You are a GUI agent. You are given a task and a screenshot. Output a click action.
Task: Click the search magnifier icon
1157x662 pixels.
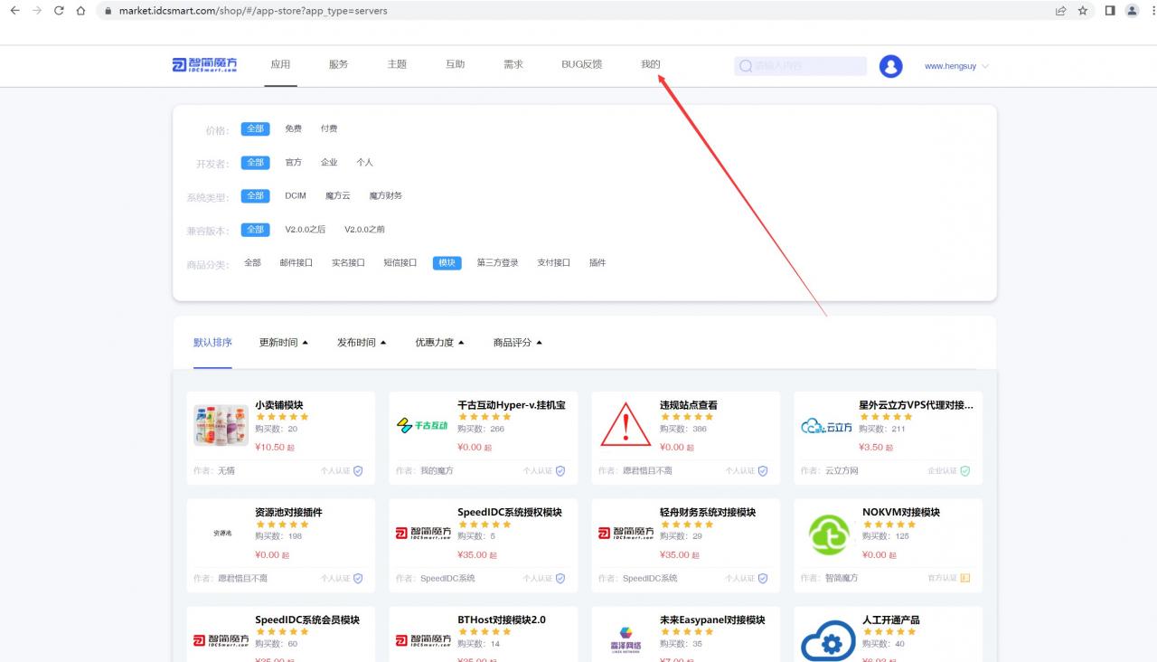(746, 66)
